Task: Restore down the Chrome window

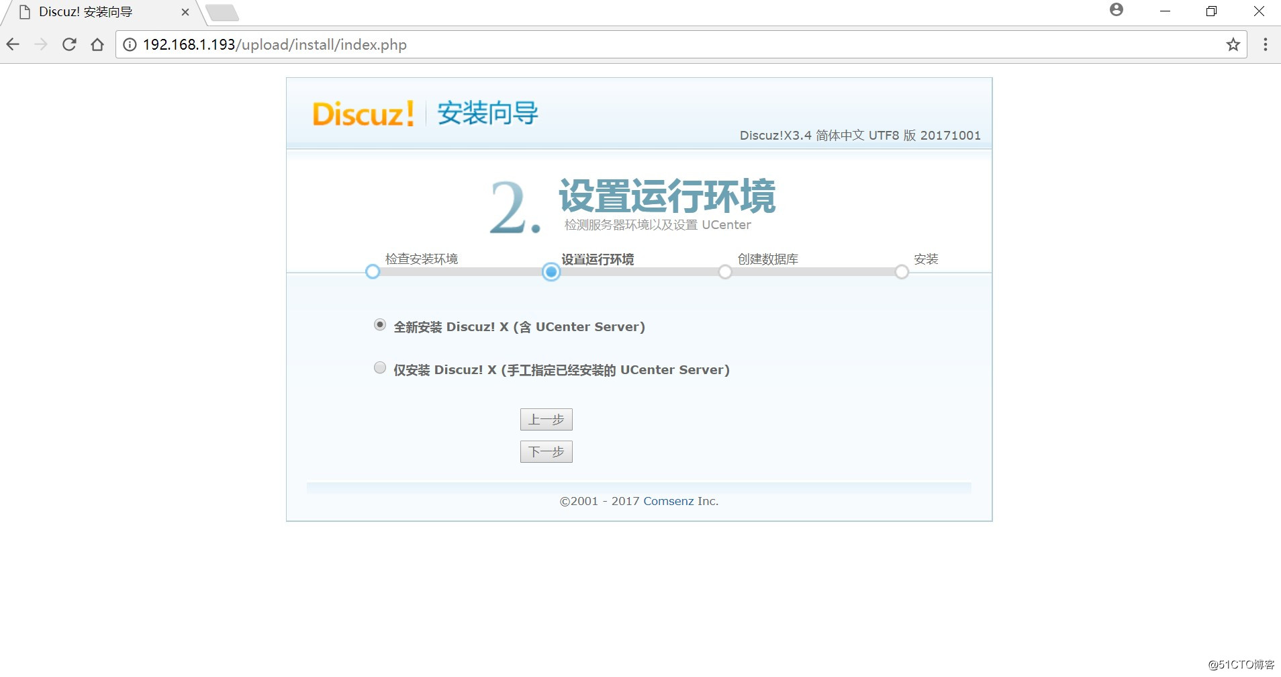Action: coord(1211,11)
